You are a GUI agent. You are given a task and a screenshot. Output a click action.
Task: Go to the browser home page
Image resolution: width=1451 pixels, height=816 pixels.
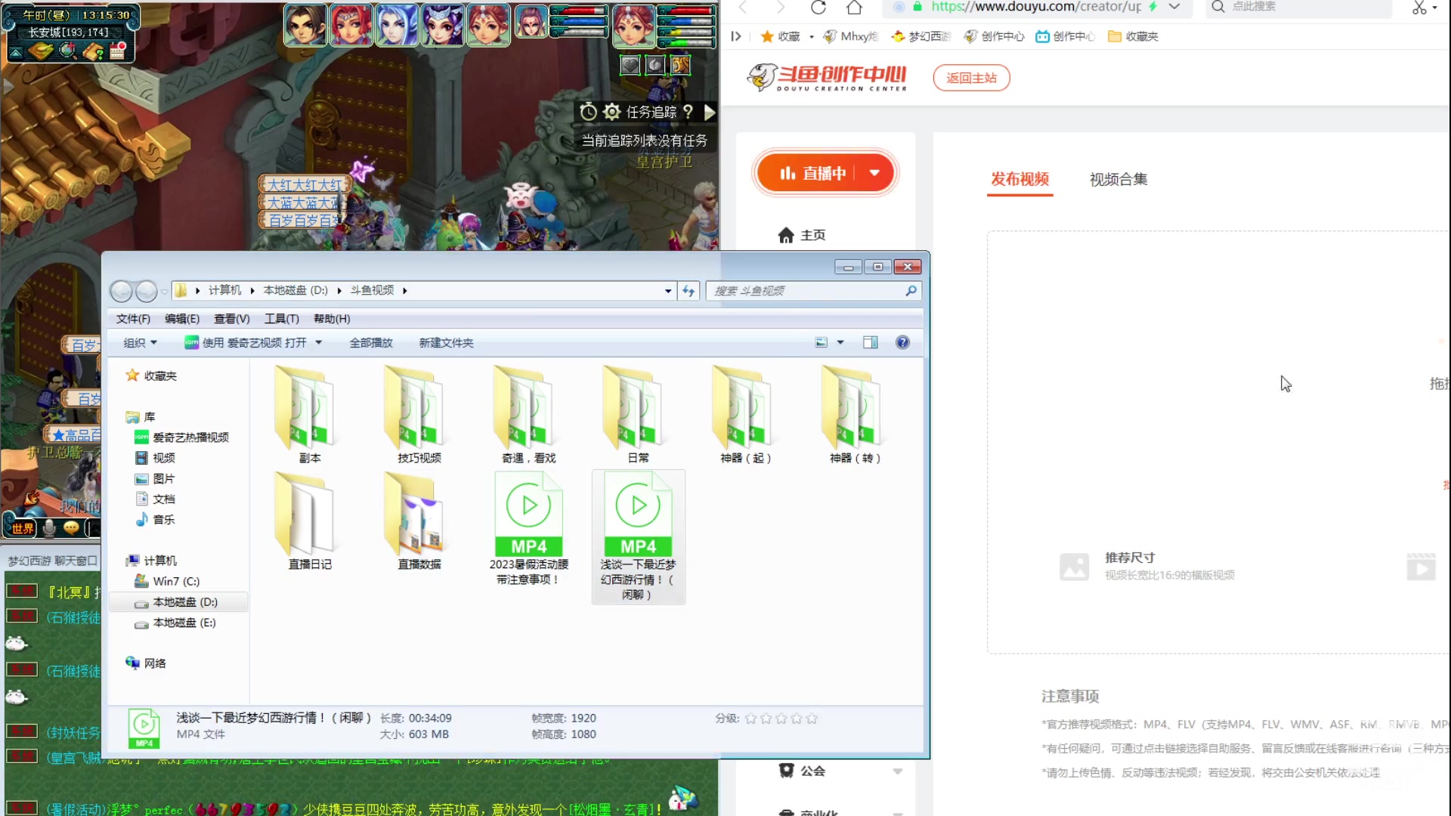[x=854, y=8]
